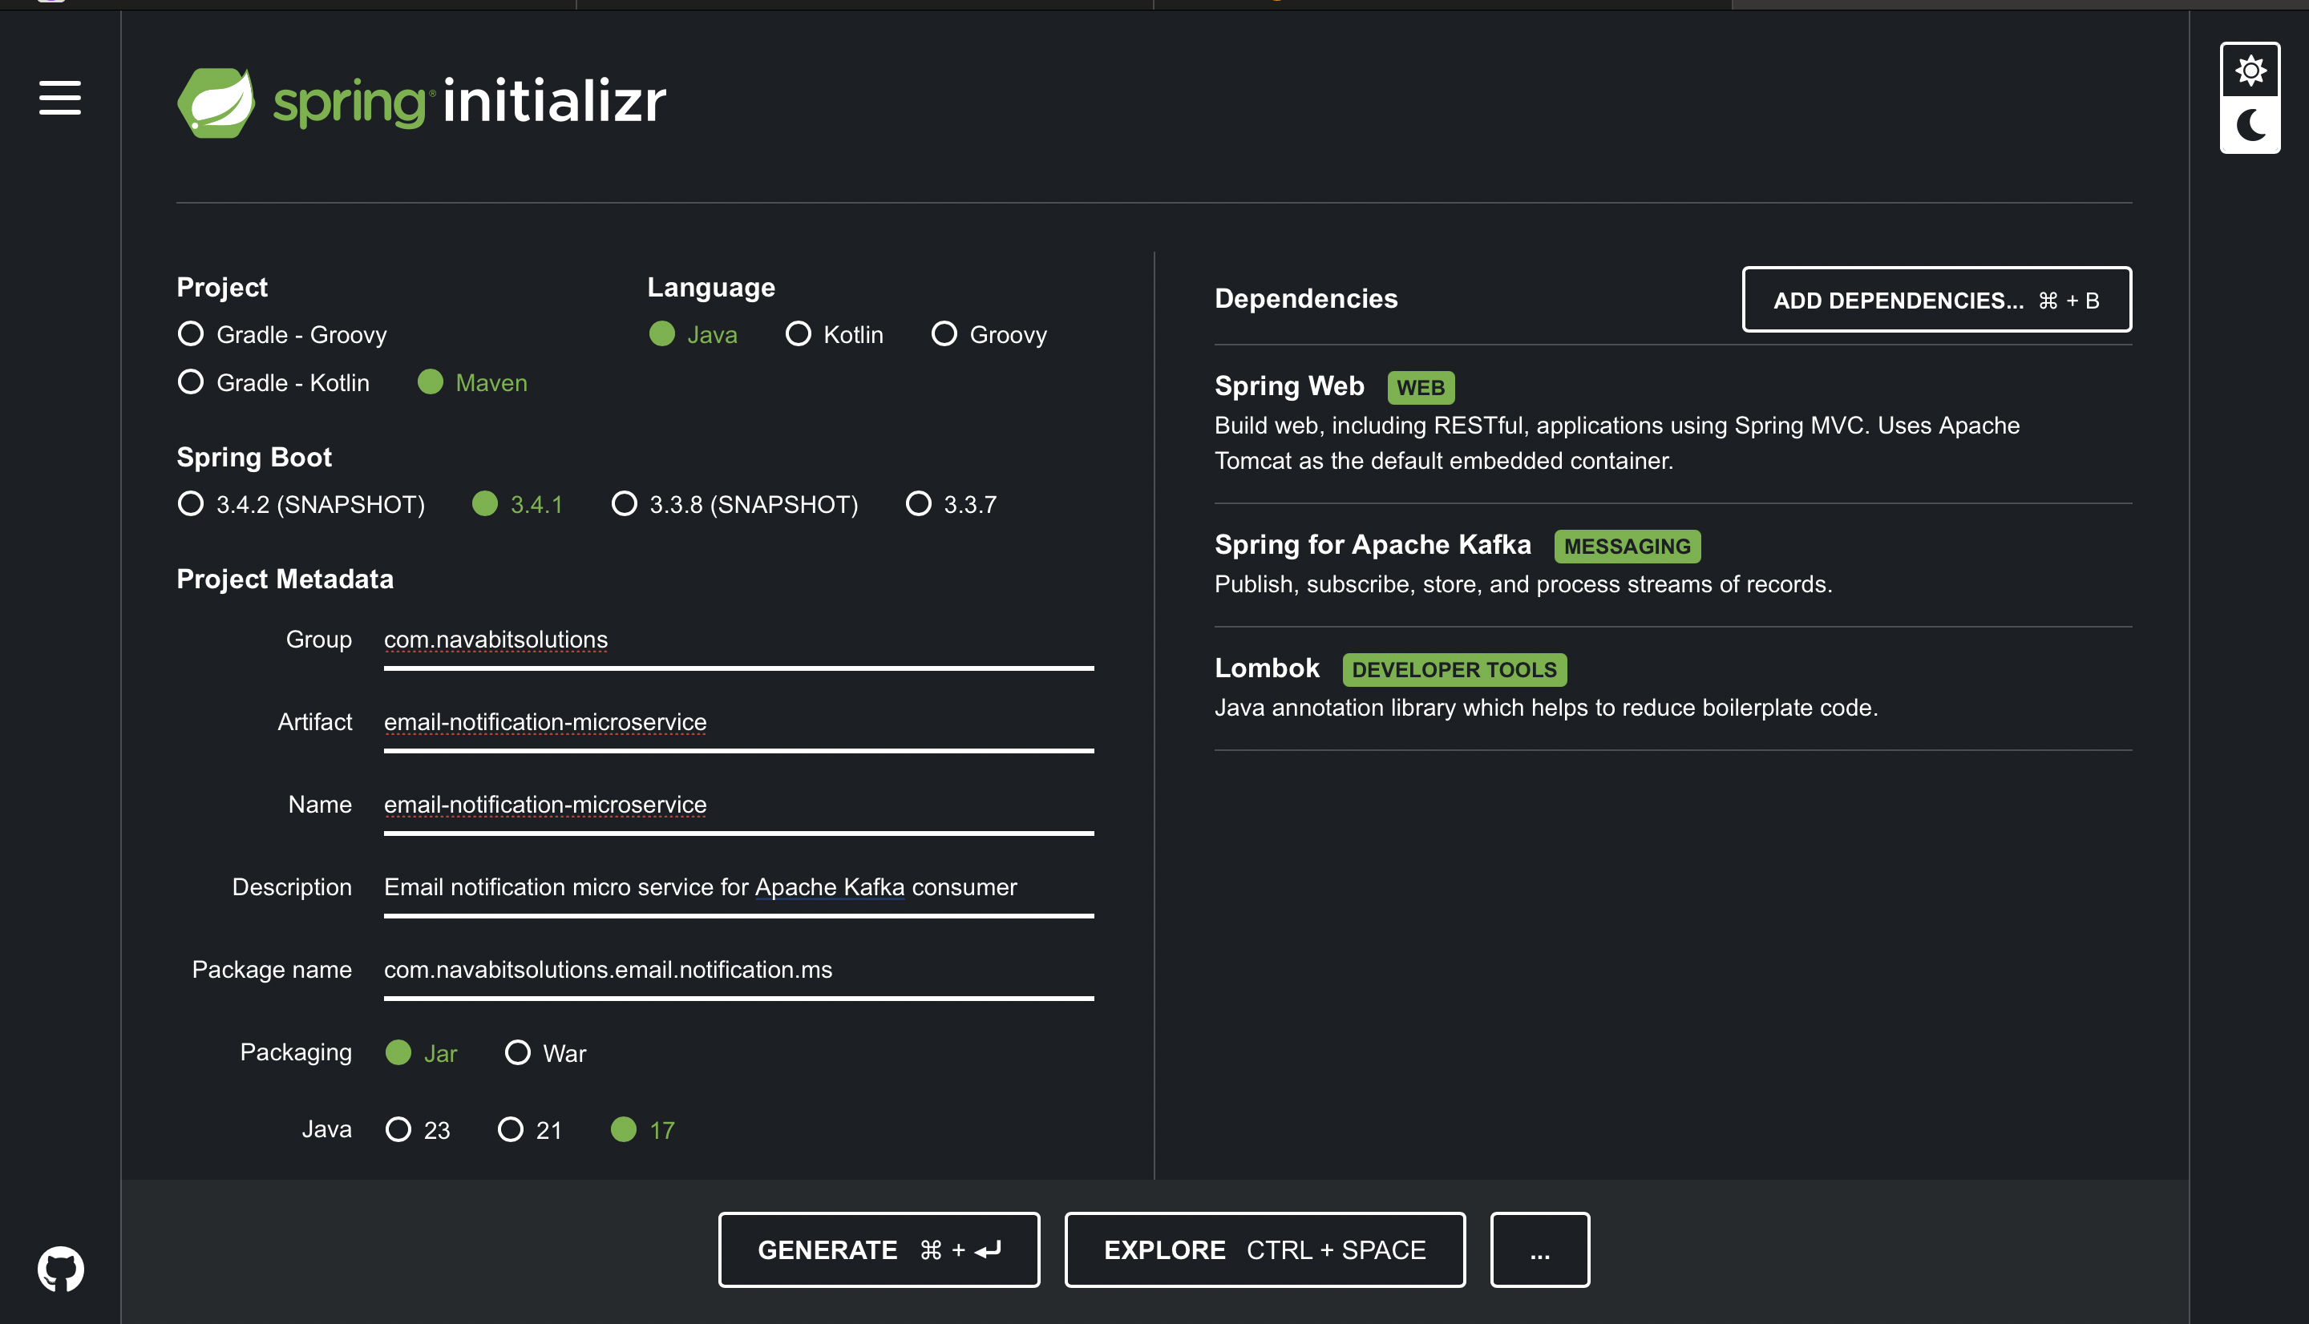Switch to light theme with the sun icon
Viewport: 2309px width, 1324px height.
[2250, 70]
